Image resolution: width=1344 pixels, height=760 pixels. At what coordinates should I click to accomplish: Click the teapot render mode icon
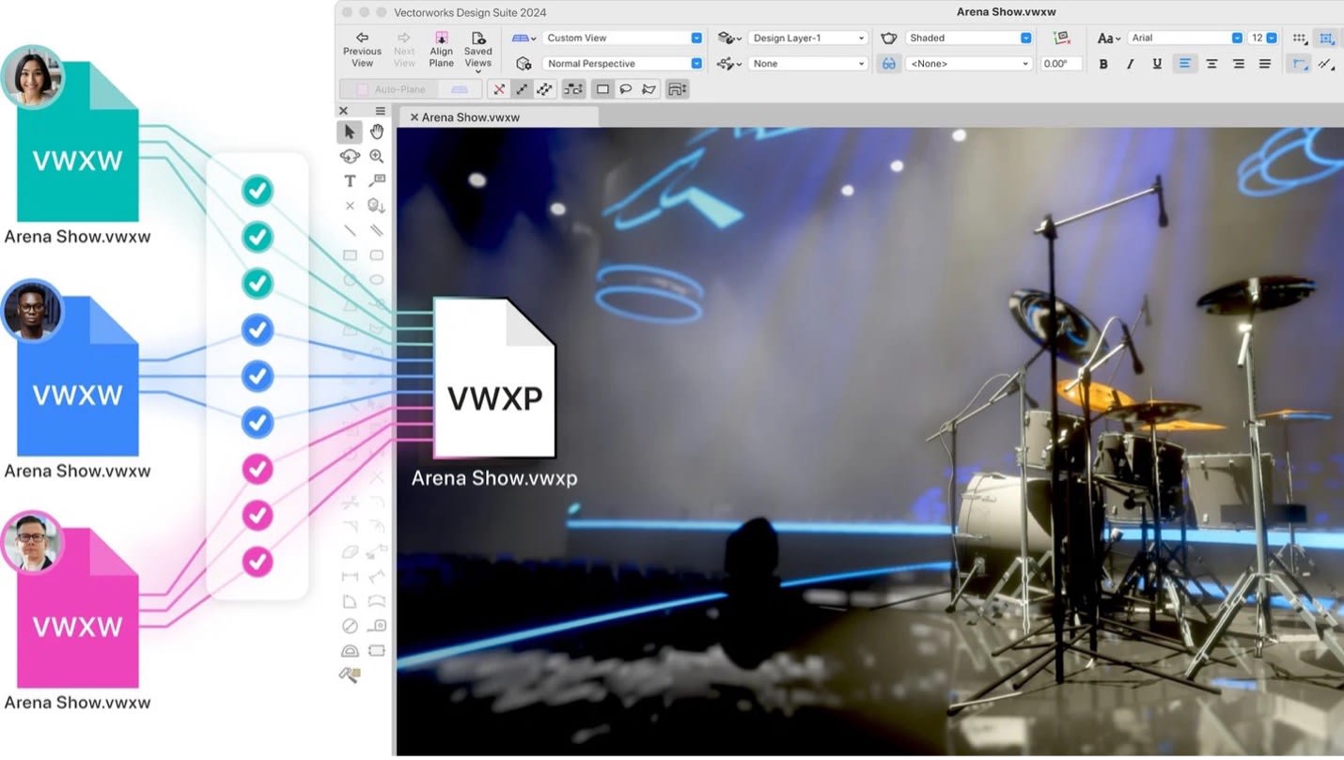click(888, 38)
